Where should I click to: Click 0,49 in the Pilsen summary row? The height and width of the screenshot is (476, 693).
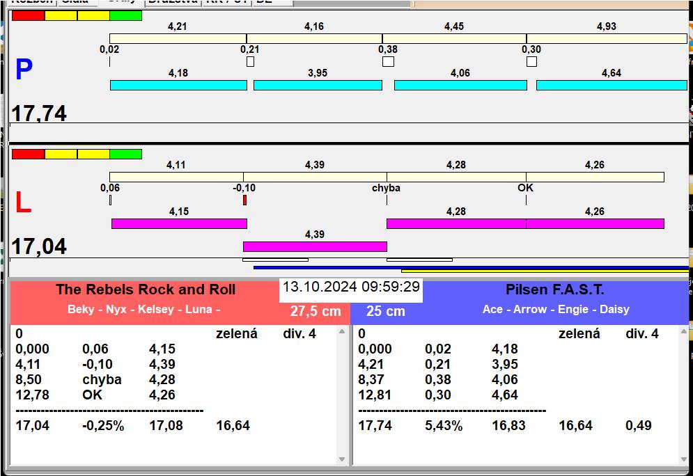(x=639, y=426)
